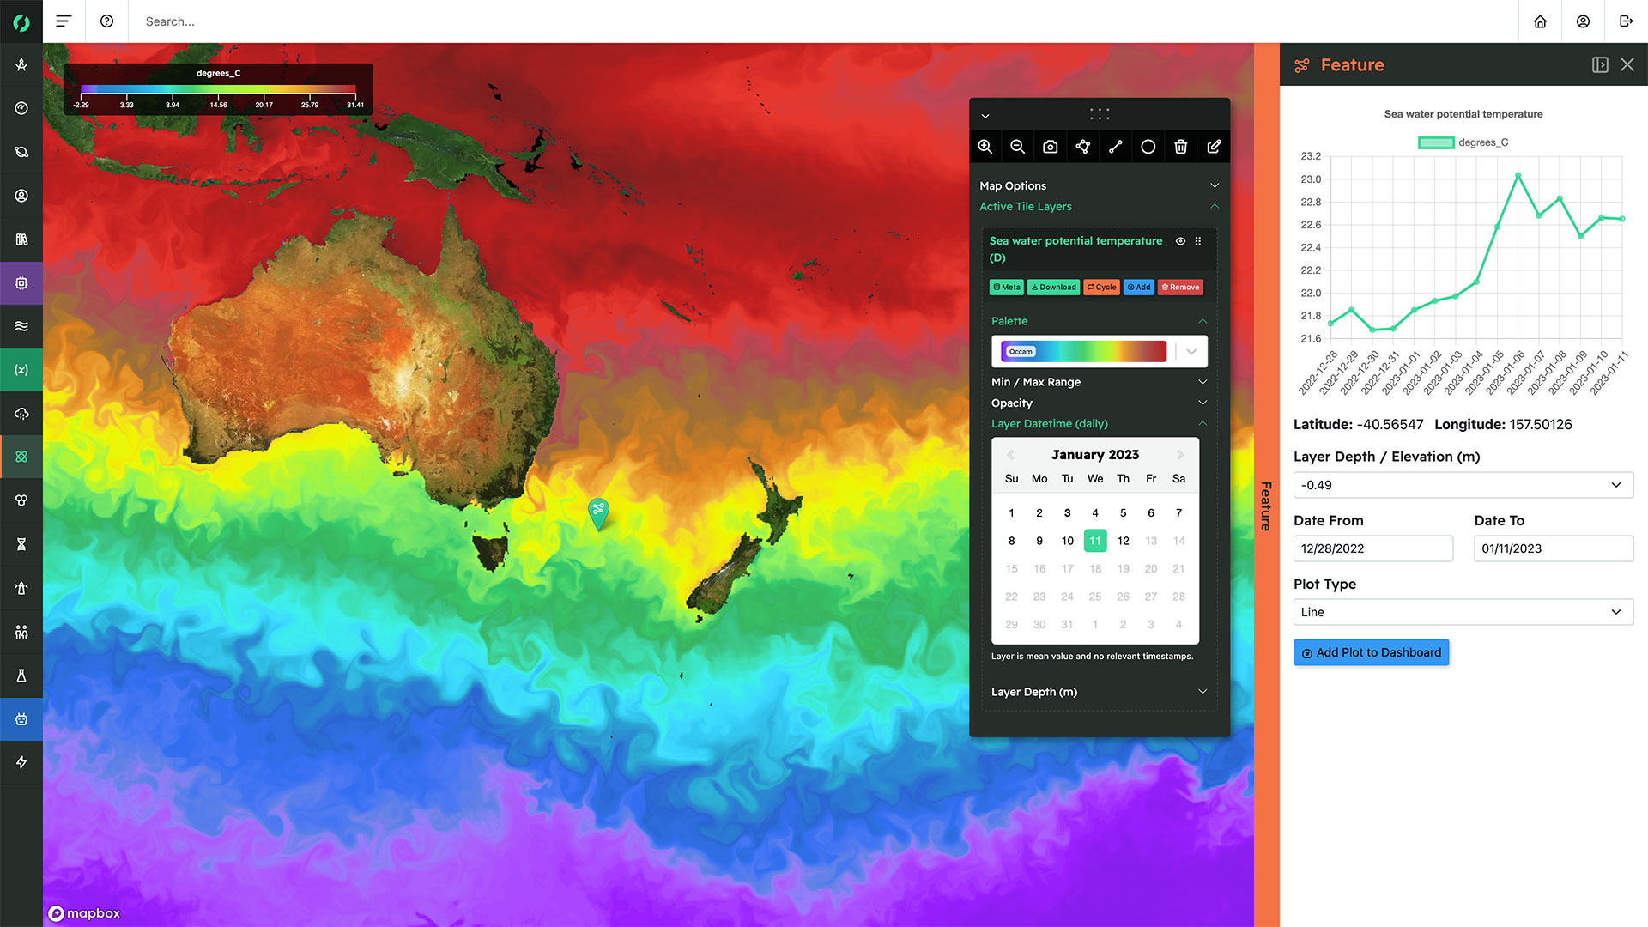
Task: Click the home icon in top bar
Action: (x=1540, y=21)
